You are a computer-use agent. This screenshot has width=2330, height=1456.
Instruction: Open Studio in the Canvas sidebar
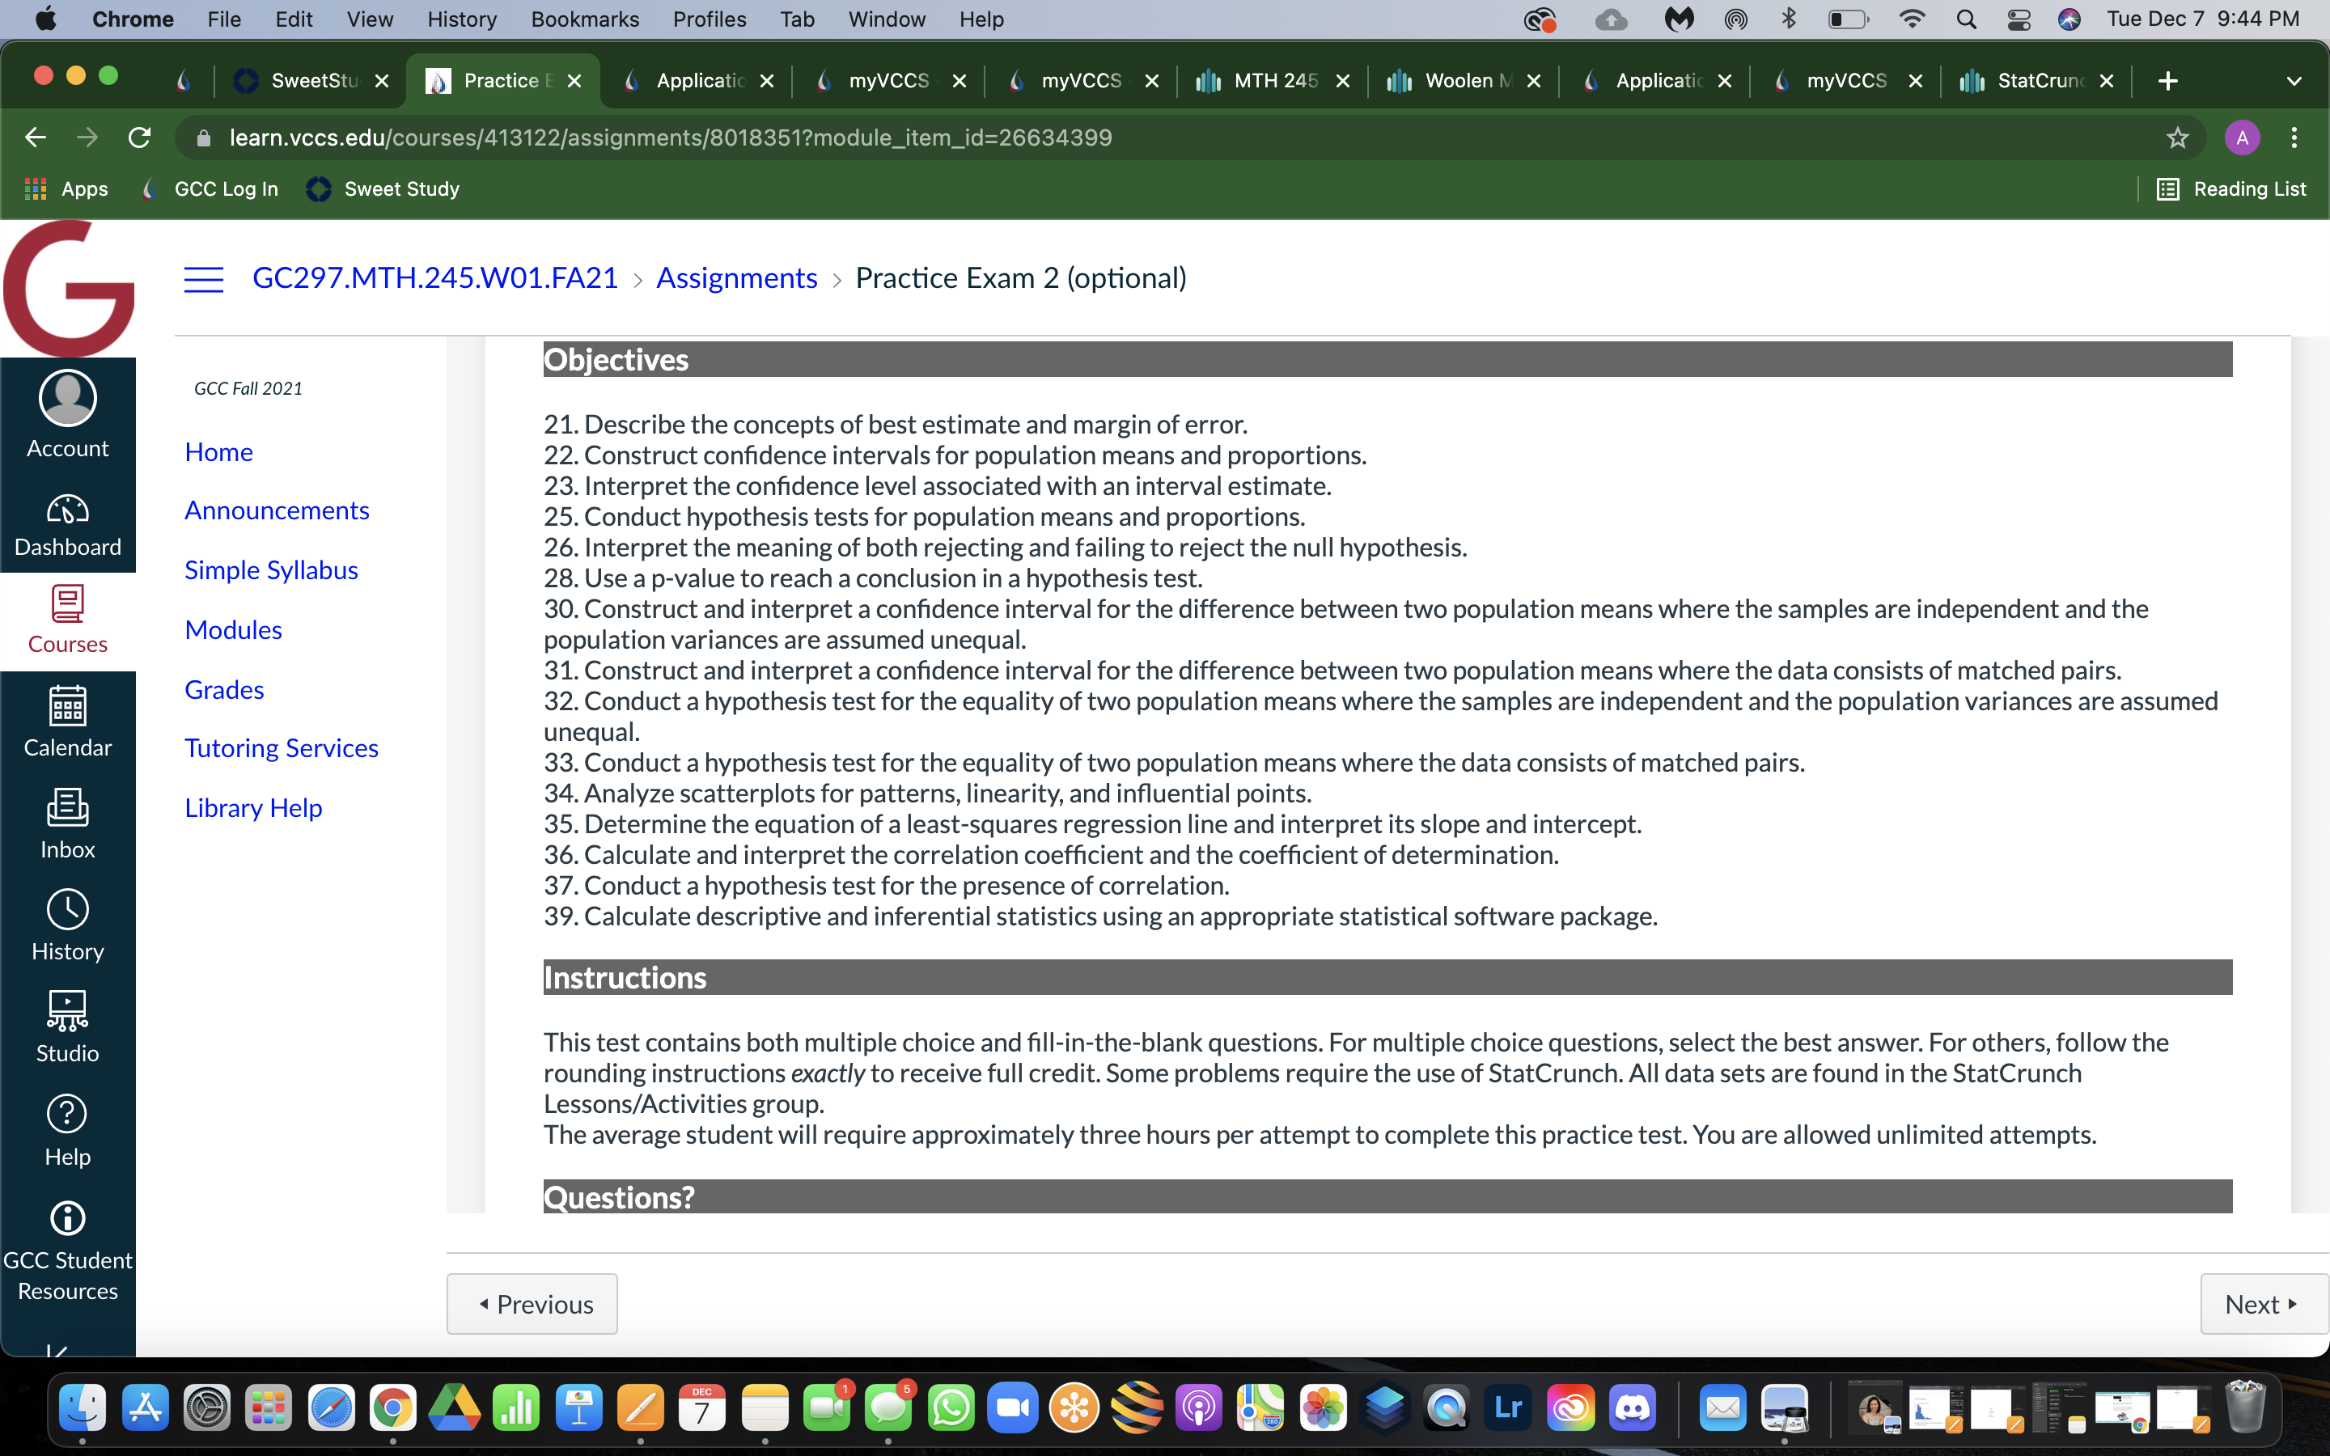coord(67,1027)
